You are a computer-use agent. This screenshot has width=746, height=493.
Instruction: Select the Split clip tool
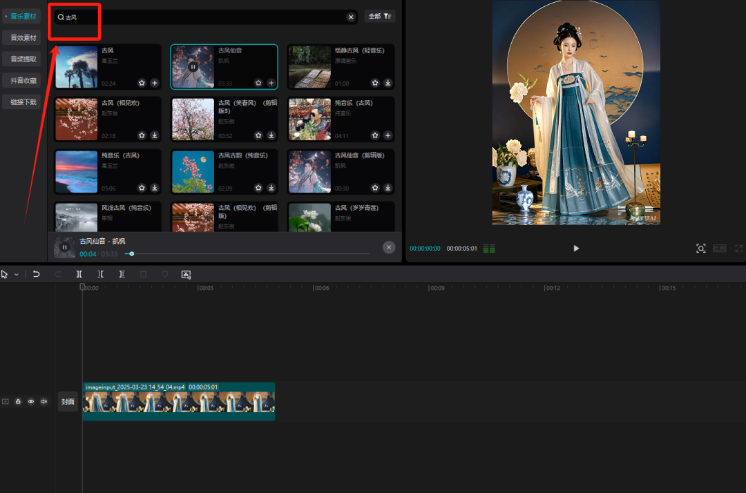[79, 274]
